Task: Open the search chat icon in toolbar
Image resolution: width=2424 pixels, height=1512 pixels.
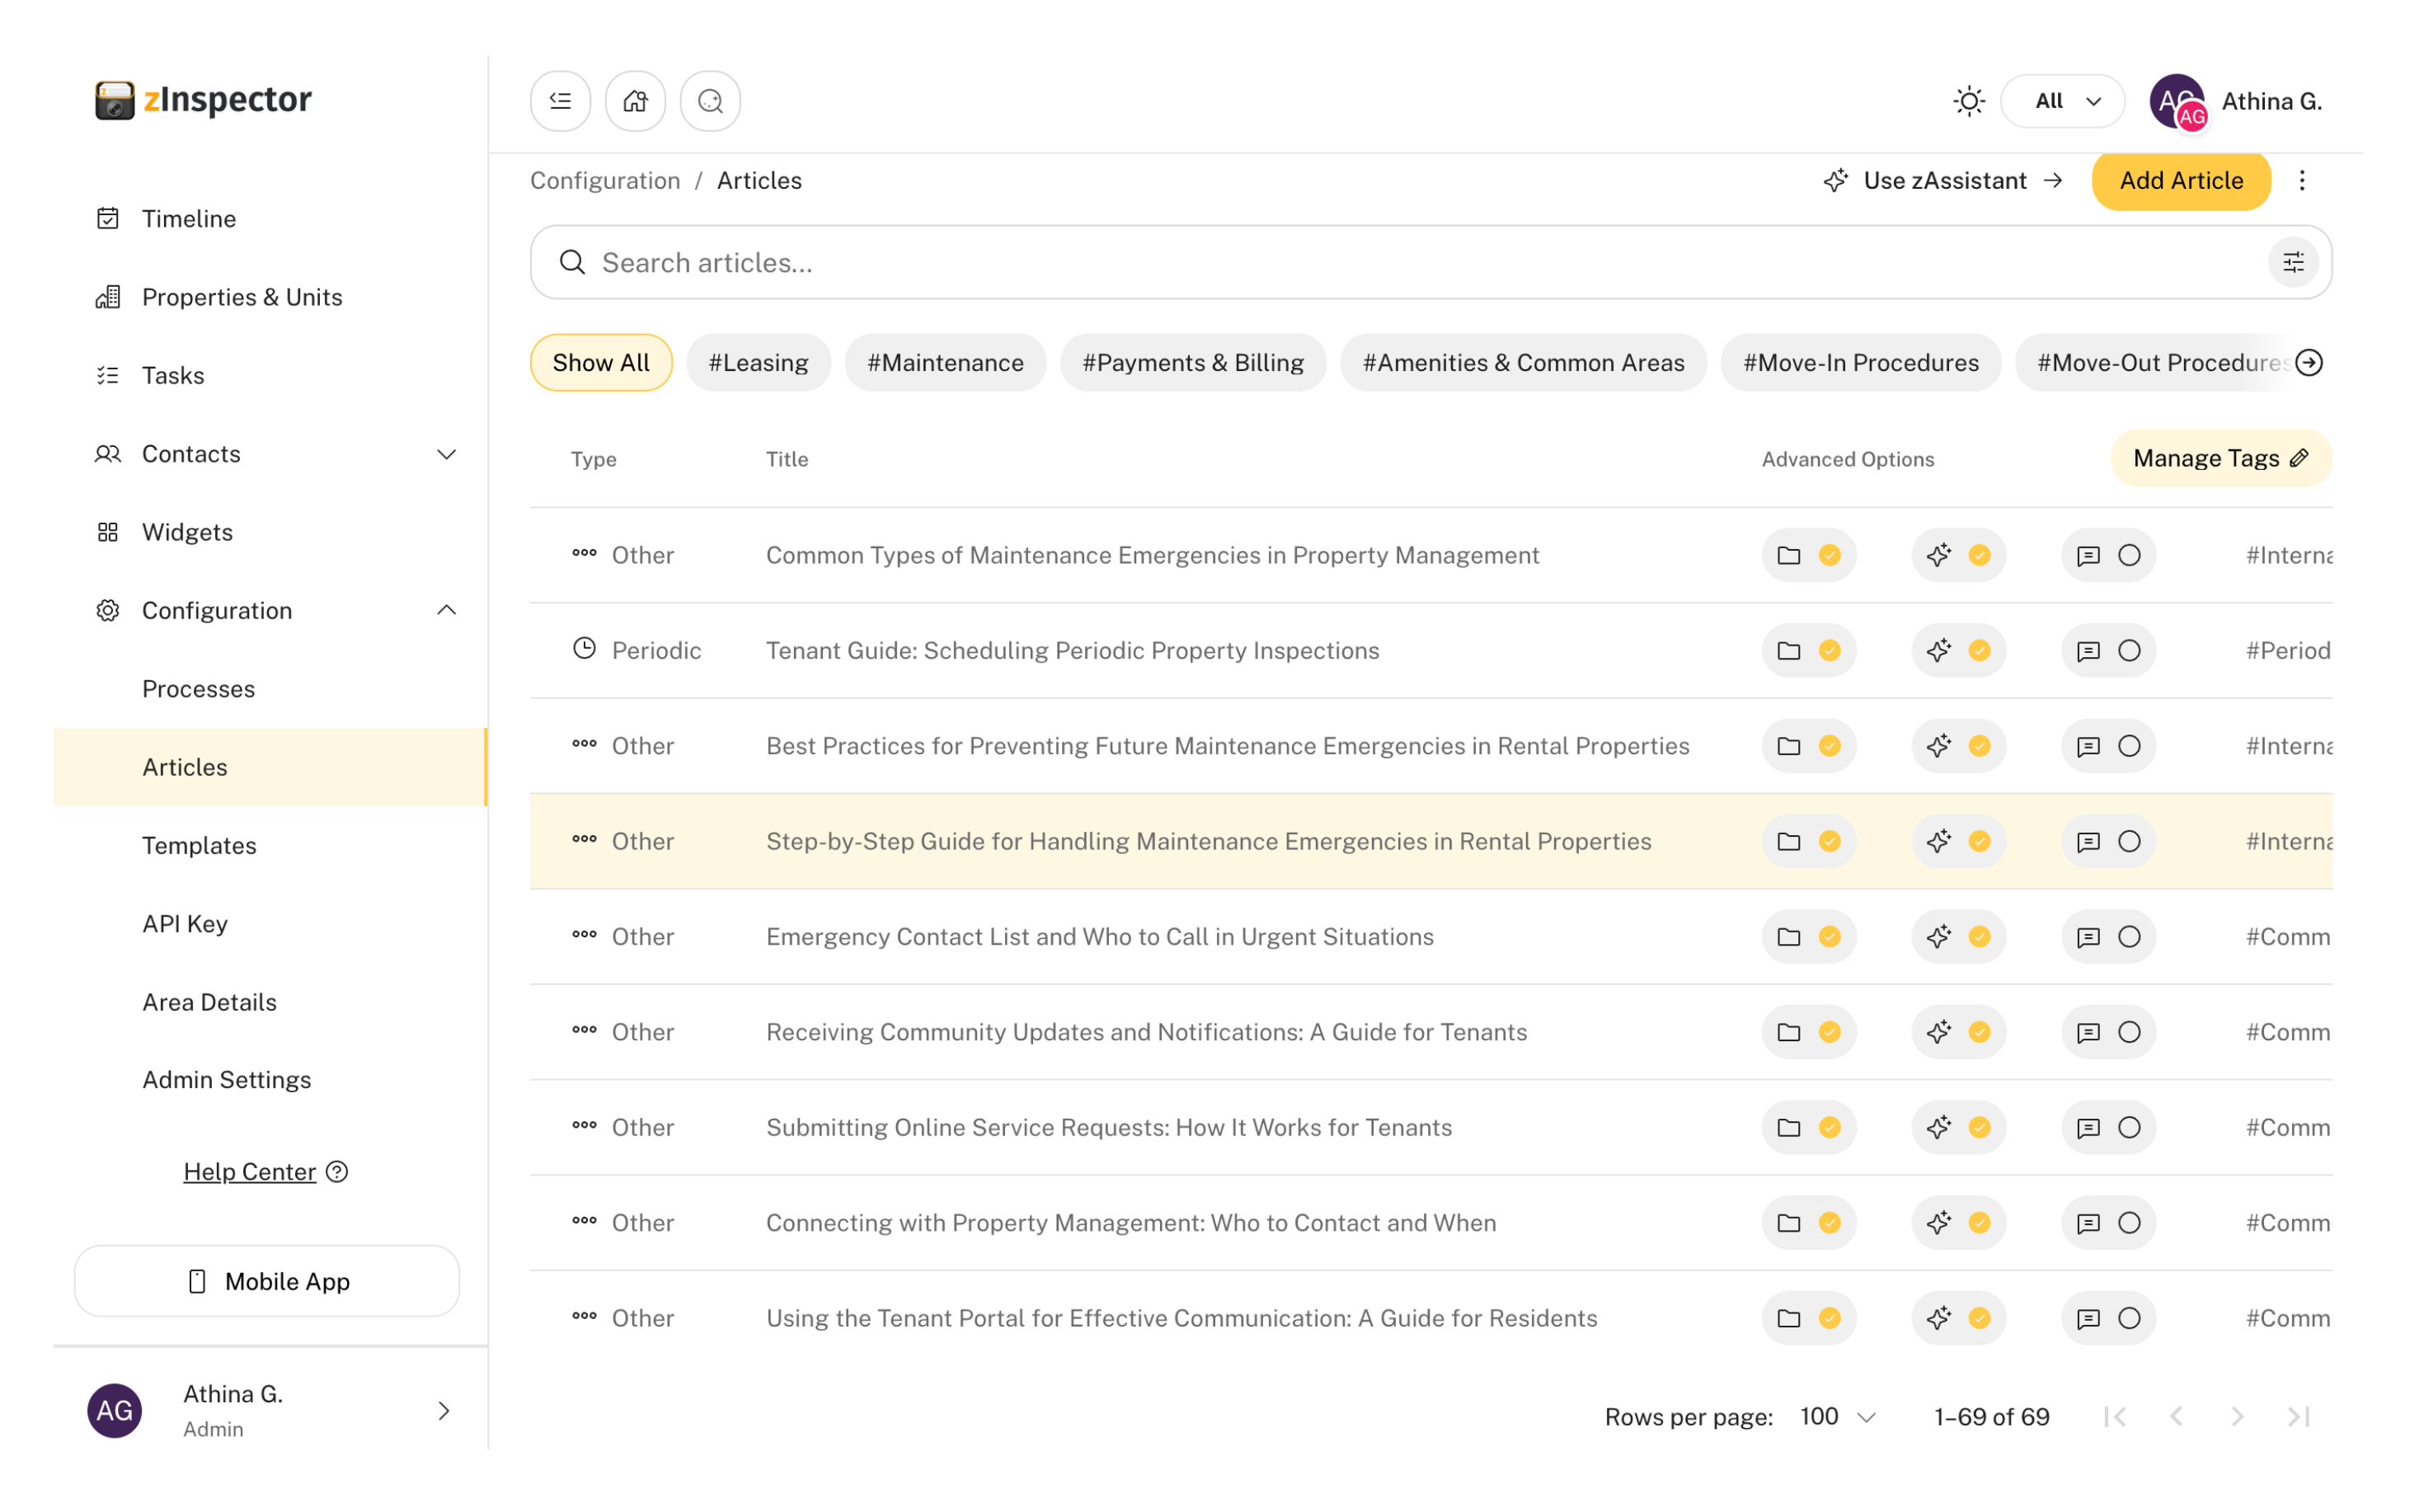Action: click(711, 101)
